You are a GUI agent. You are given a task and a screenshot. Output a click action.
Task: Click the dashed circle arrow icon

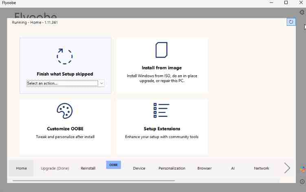[64, 56]
